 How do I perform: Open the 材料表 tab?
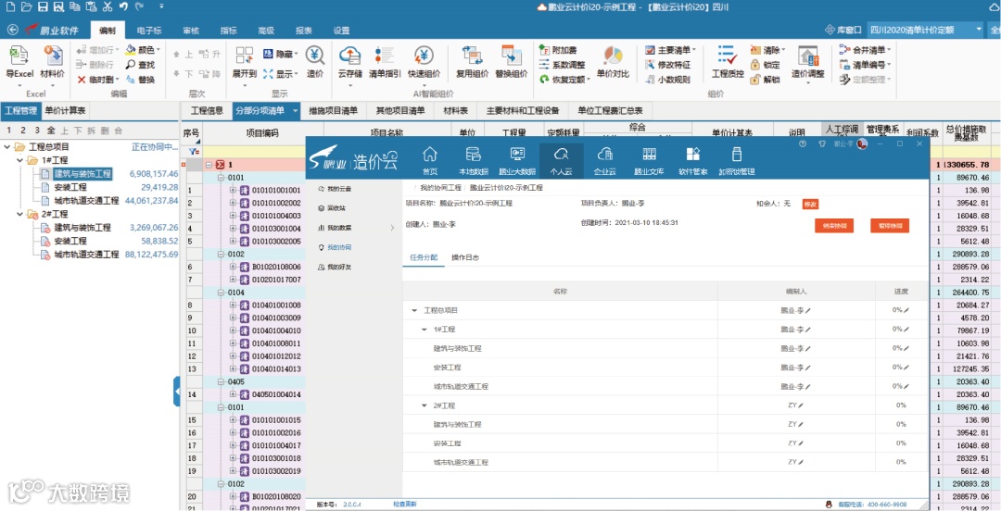click(x=455, y=110)
